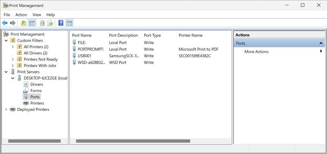The width and height of the screenshot is (327, 154).
Task: Maximize the Print Management window
Action: pos(302,5)
